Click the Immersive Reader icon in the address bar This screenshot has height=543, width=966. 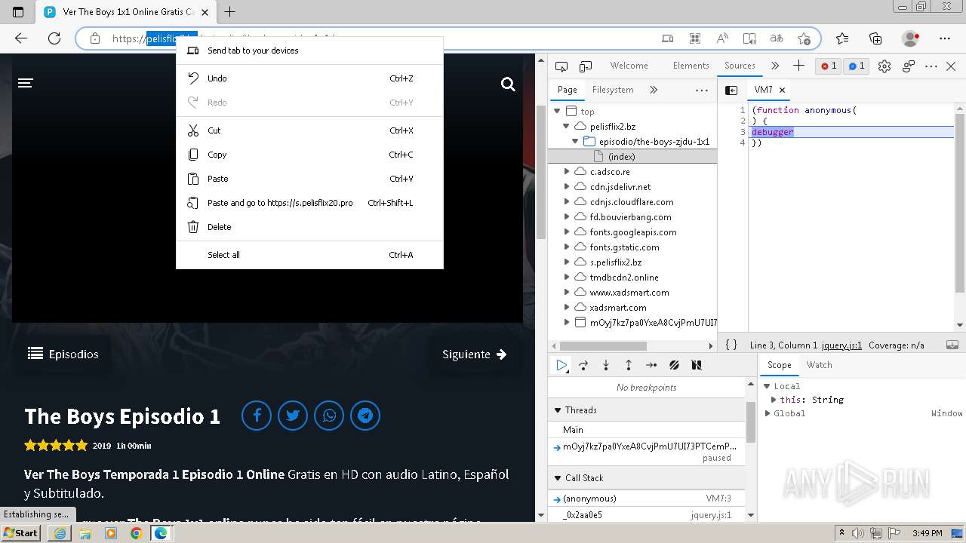click(749, 38)
